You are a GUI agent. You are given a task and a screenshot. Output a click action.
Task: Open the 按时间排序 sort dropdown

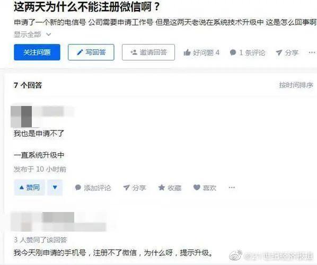296,85
